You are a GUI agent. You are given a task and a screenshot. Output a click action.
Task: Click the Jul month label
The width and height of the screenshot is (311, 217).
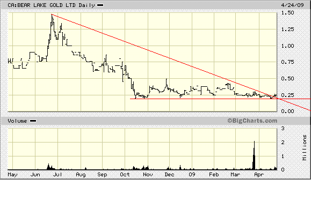click(58, 175)
